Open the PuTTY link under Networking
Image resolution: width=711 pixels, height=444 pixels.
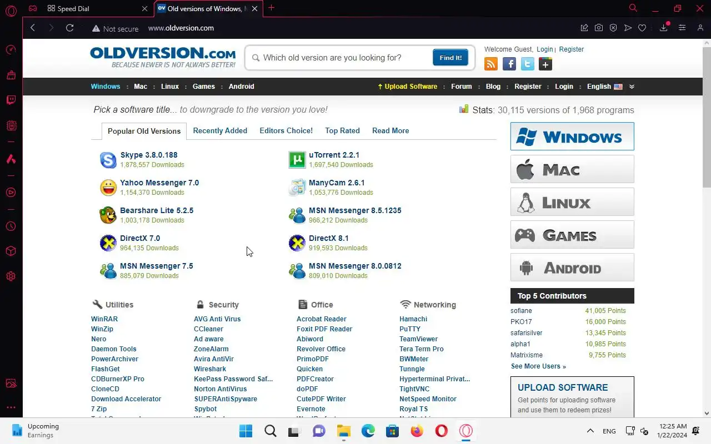[x=410, y=329]
